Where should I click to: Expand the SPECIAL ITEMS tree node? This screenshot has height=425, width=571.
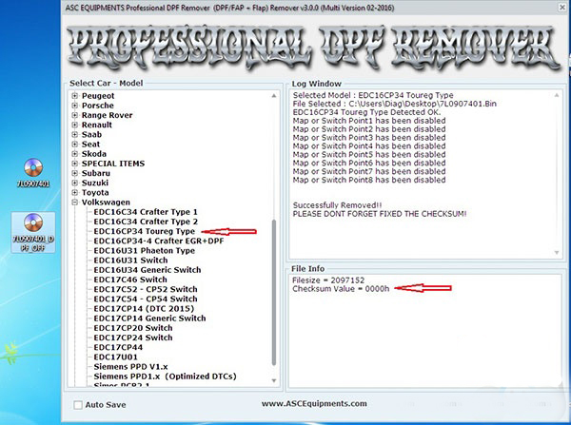click(74, 164)
